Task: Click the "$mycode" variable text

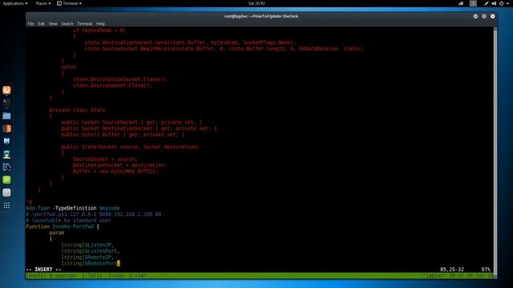Action: click(110, 208)
